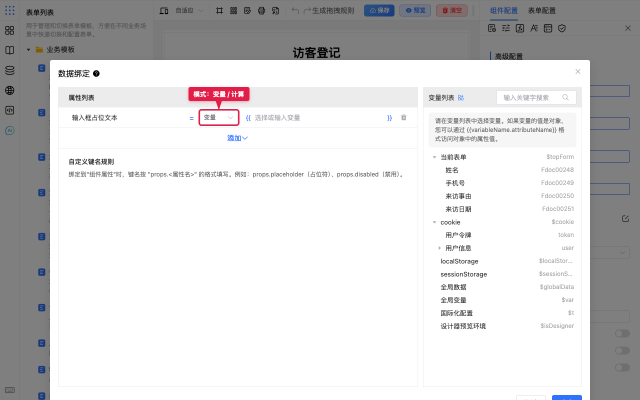Open the app grid icon in the left sidebar
The image size is (640, 400).
[9, 9]
